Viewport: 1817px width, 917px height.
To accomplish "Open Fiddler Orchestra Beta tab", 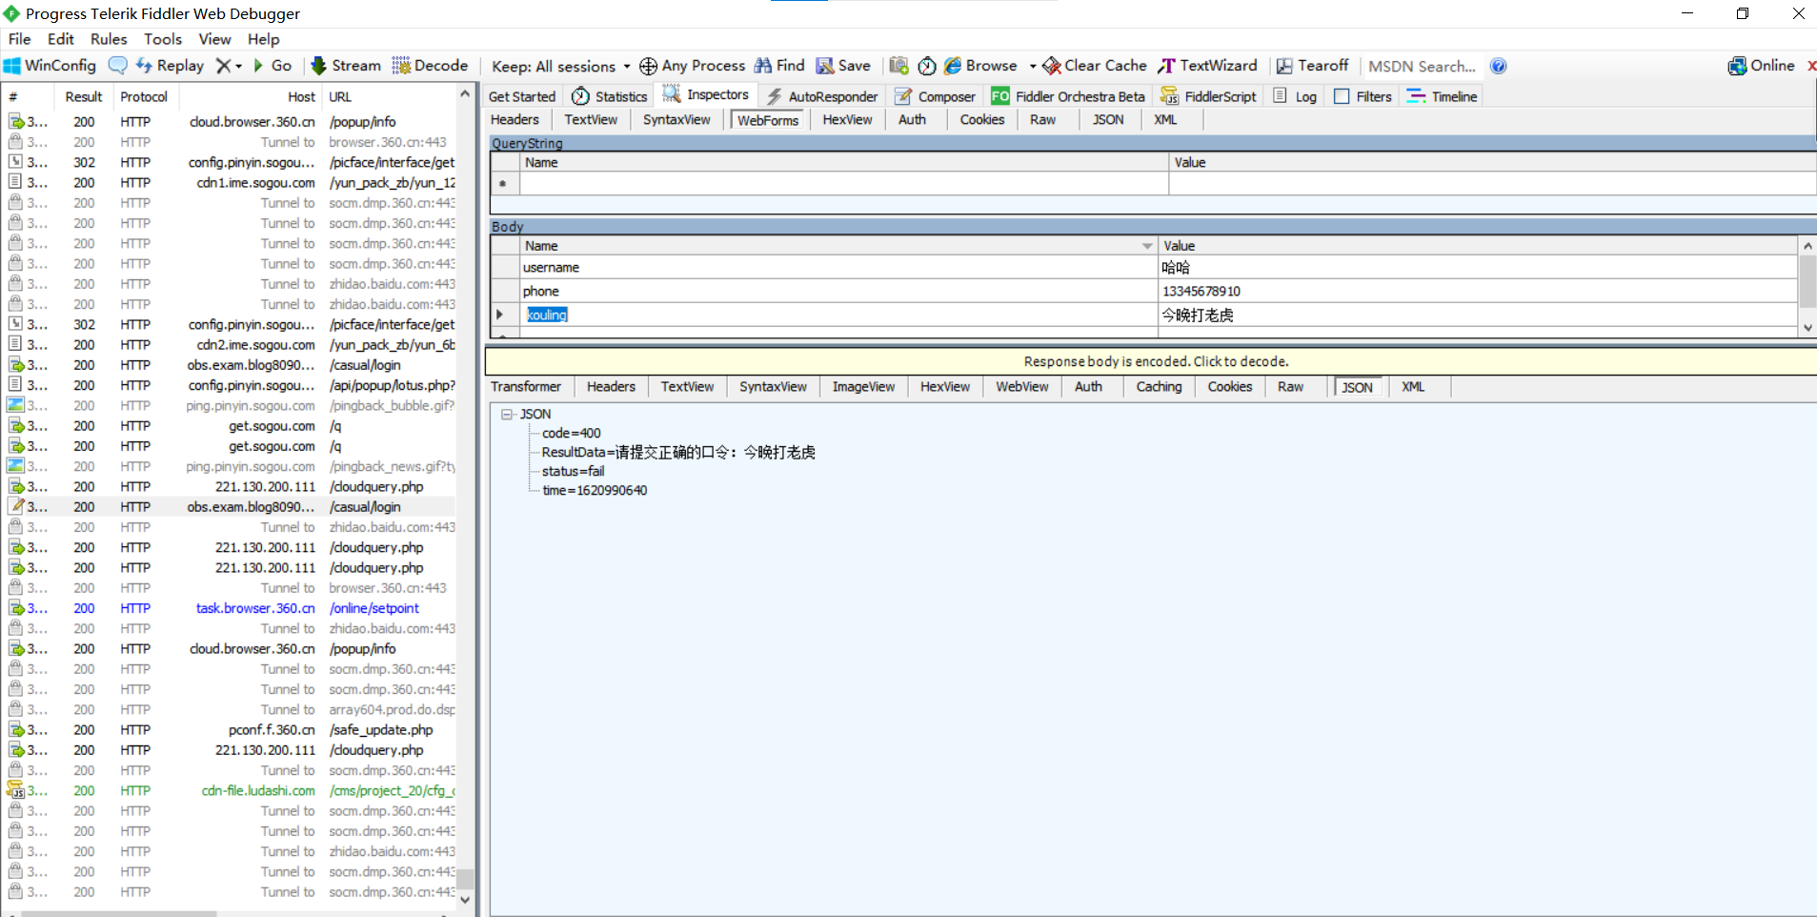I will (x=1068, y=96).
